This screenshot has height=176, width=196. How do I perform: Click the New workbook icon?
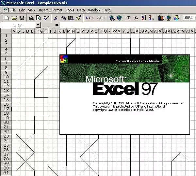tap(7, 18)
